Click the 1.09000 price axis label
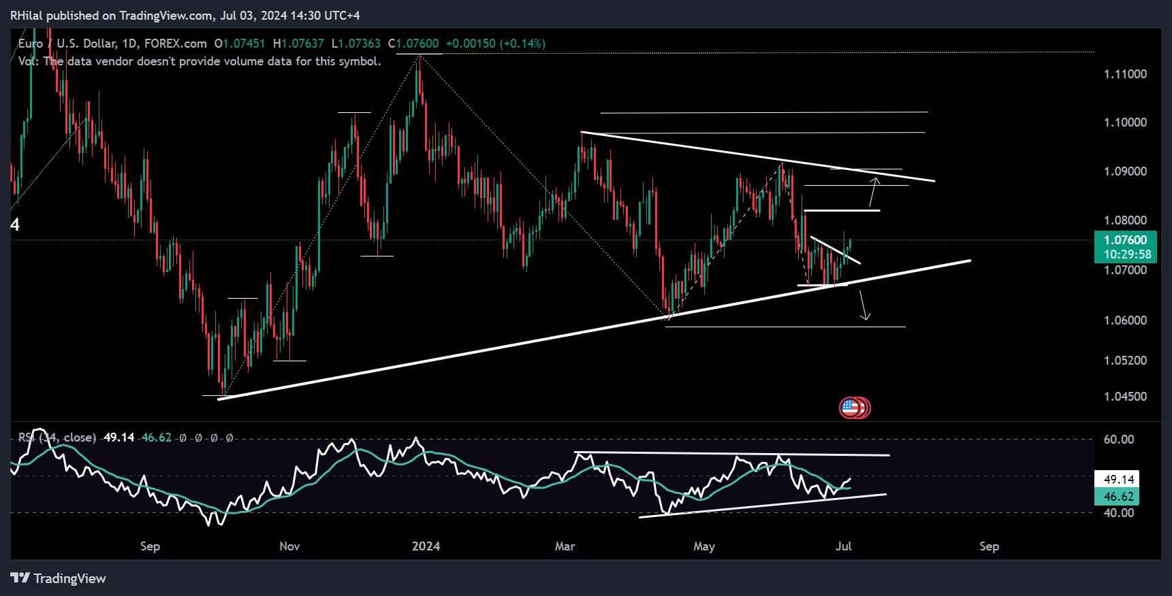Image resolution: width=1172 pixels, height=596 pixels. point(1125,171)
